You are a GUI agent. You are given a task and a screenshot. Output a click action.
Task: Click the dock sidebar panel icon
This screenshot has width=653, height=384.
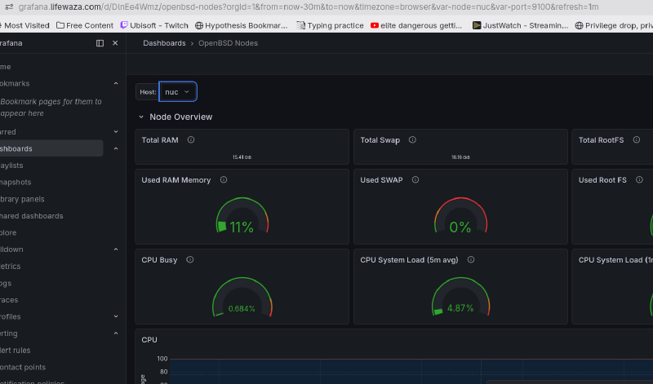click(100, 43)
